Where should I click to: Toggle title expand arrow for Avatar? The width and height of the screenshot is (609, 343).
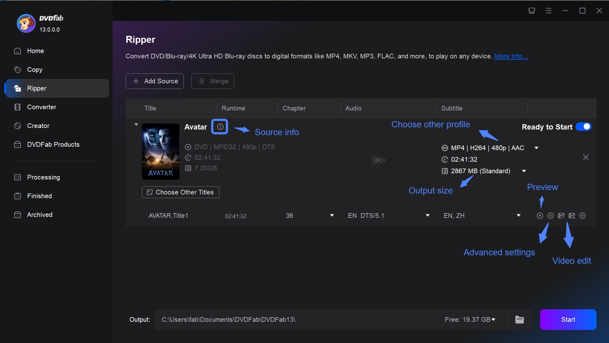[x=136, y=124]
